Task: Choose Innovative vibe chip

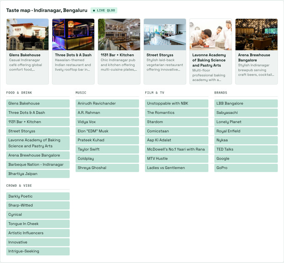Action: tap(38, 242)
